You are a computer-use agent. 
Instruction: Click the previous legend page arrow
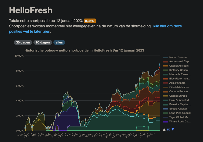point(164,129)
